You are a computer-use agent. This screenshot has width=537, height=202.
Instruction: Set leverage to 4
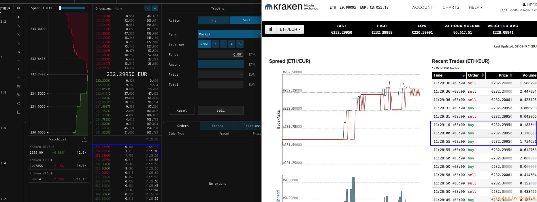click(231, 44)
